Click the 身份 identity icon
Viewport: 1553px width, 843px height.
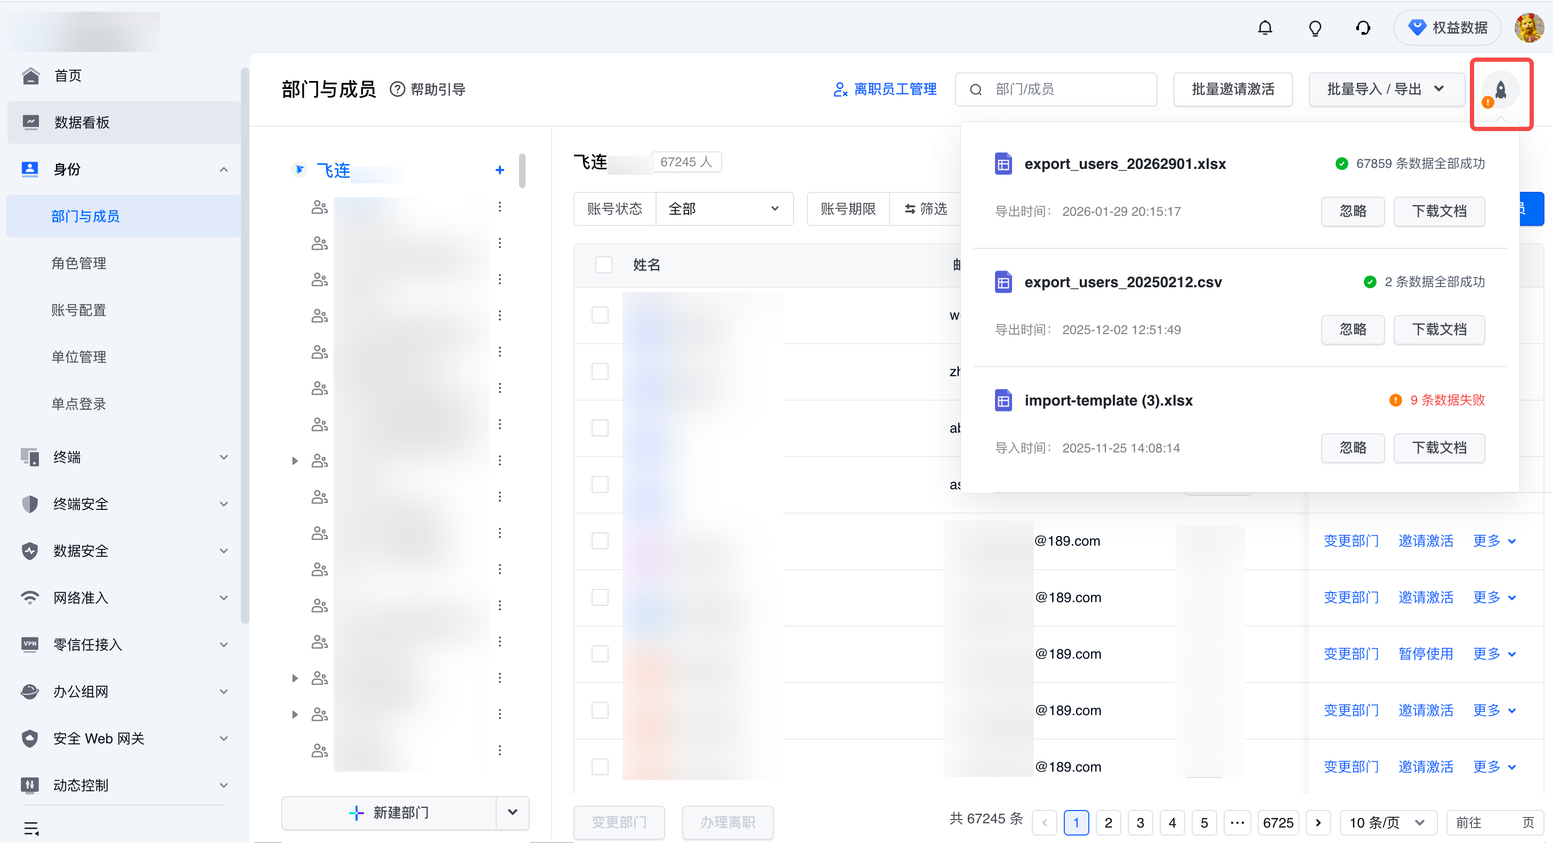(x=30, y=169)
